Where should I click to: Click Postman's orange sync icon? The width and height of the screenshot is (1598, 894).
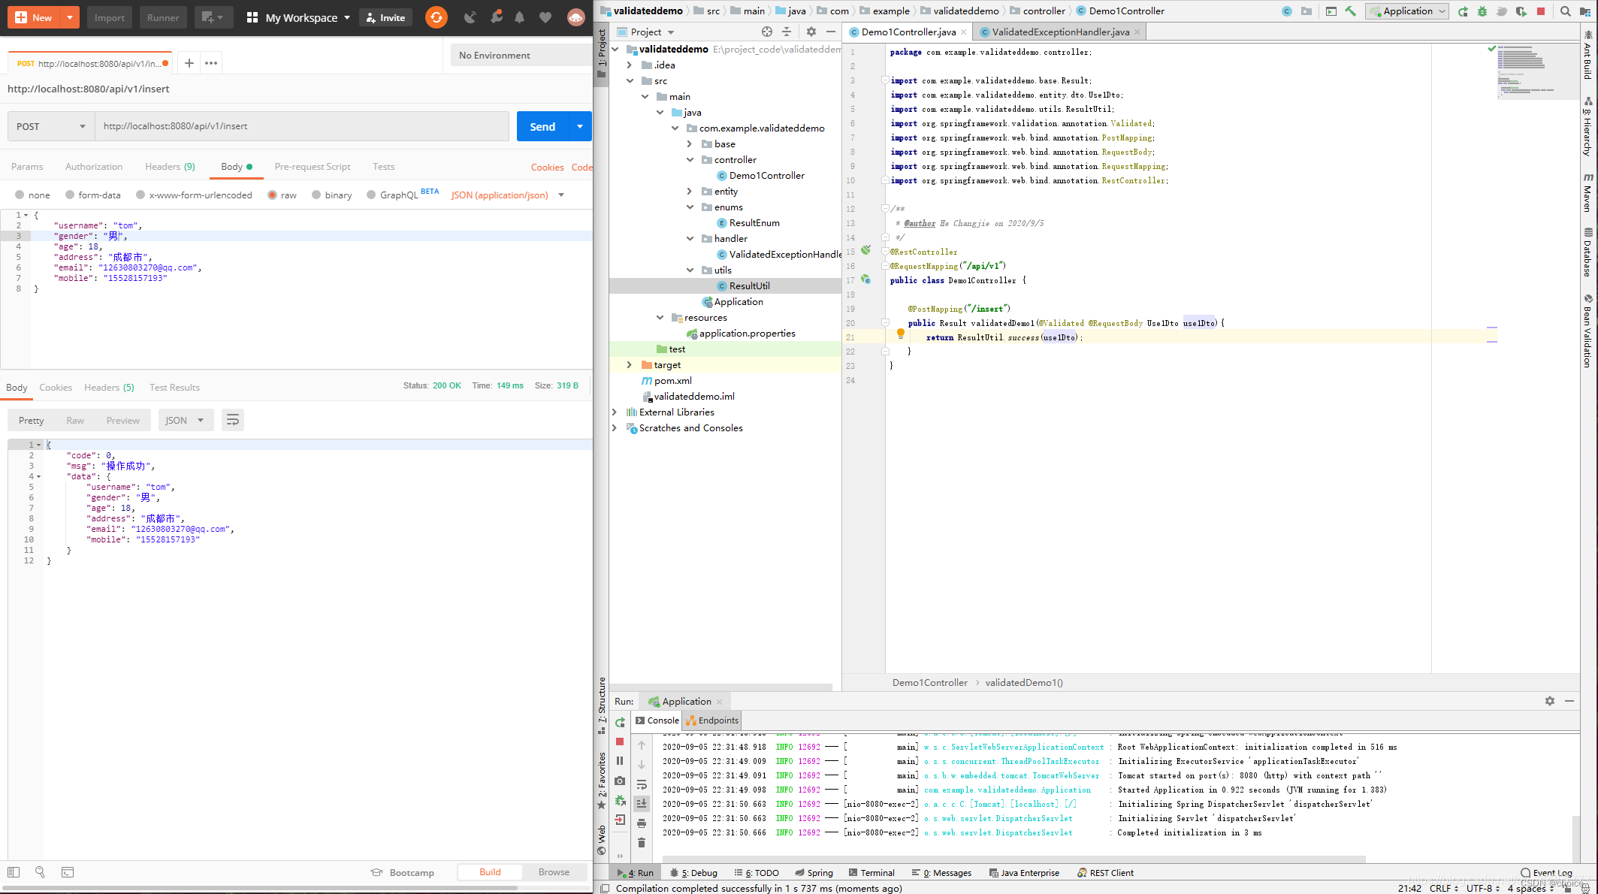point(436,17)
